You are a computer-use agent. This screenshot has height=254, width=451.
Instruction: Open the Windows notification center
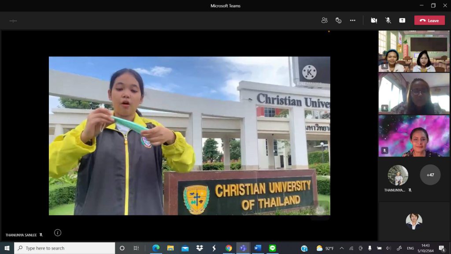click(x=442, y=248)
